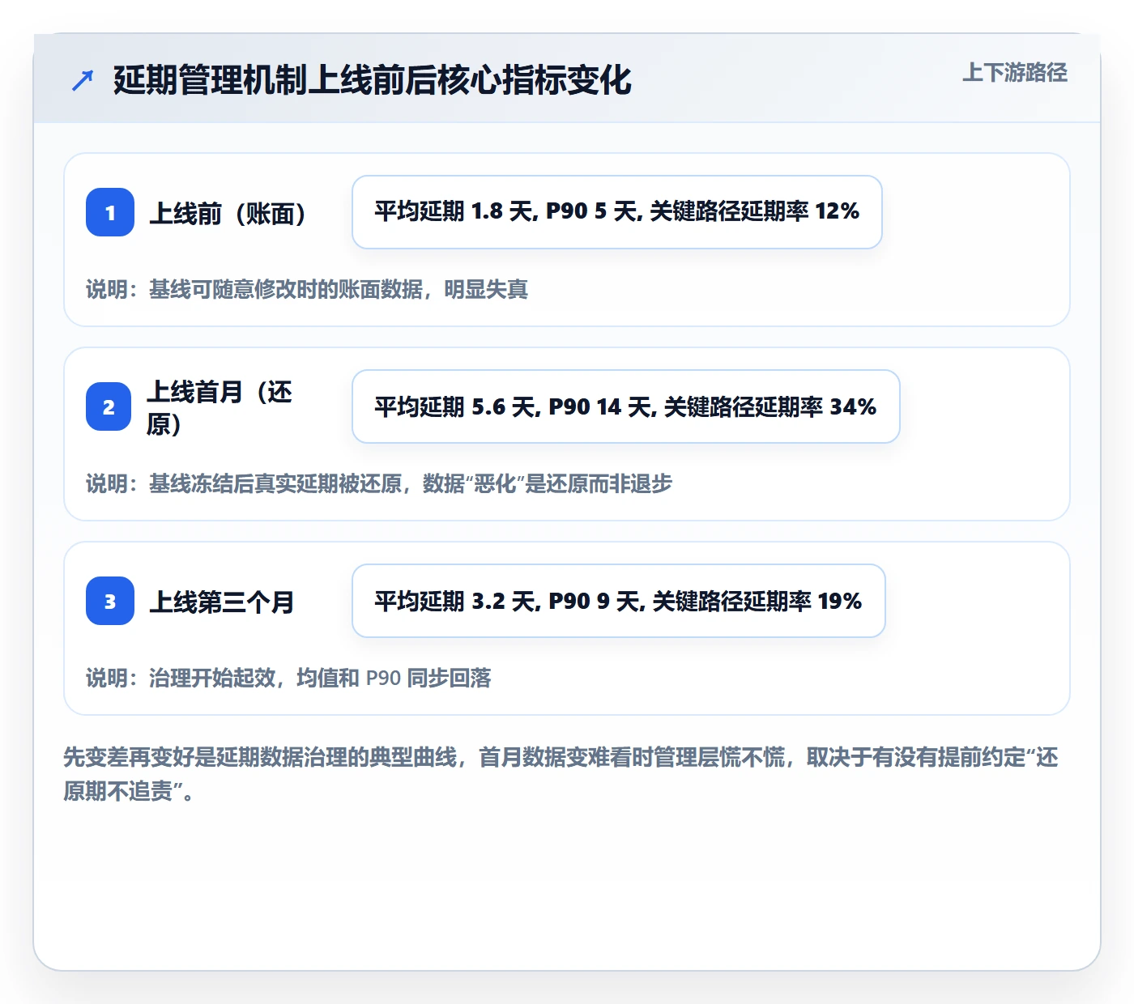Click the note about 基线冻结后真实延期被还原

(379, 483)
